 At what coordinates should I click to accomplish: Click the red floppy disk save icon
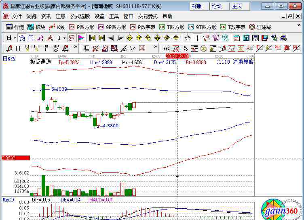pyautogui.click(x=265, y=38)
